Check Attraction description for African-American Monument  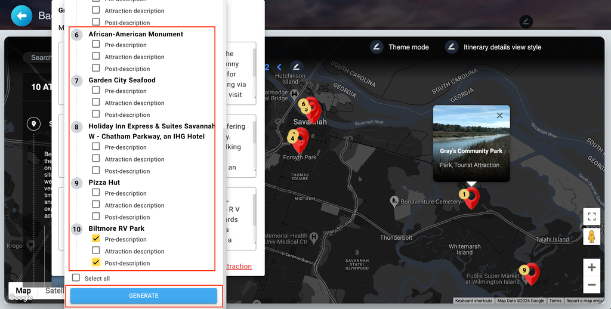click(x=96, y=56)
